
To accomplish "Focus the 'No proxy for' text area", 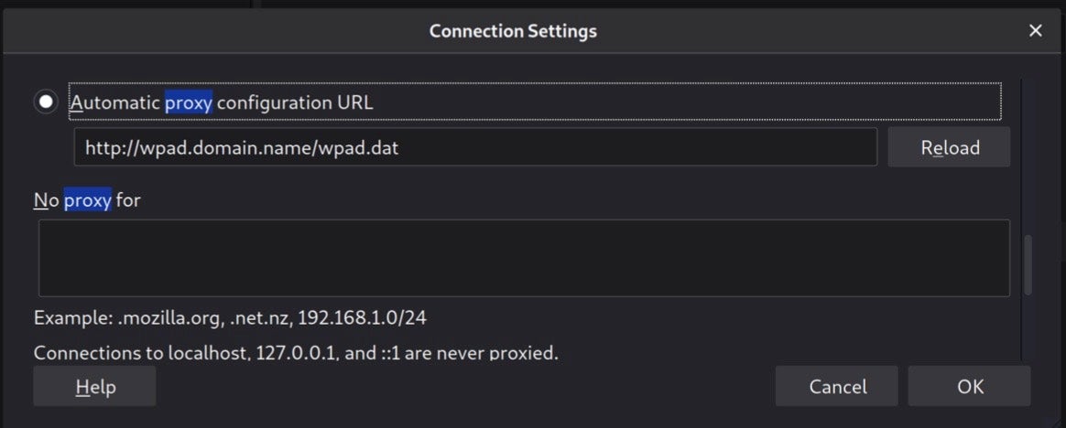I will click(x=523, y=257).
